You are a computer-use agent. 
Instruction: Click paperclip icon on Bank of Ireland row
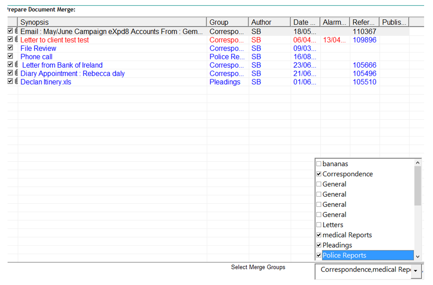pyautogui.click(x=16, y=65)
